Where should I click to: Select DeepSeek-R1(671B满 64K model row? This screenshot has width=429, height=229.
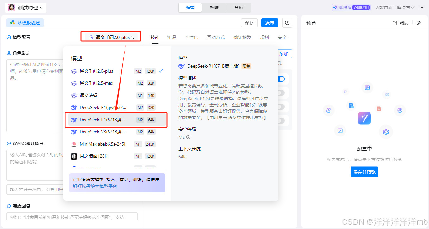point(117,120)
